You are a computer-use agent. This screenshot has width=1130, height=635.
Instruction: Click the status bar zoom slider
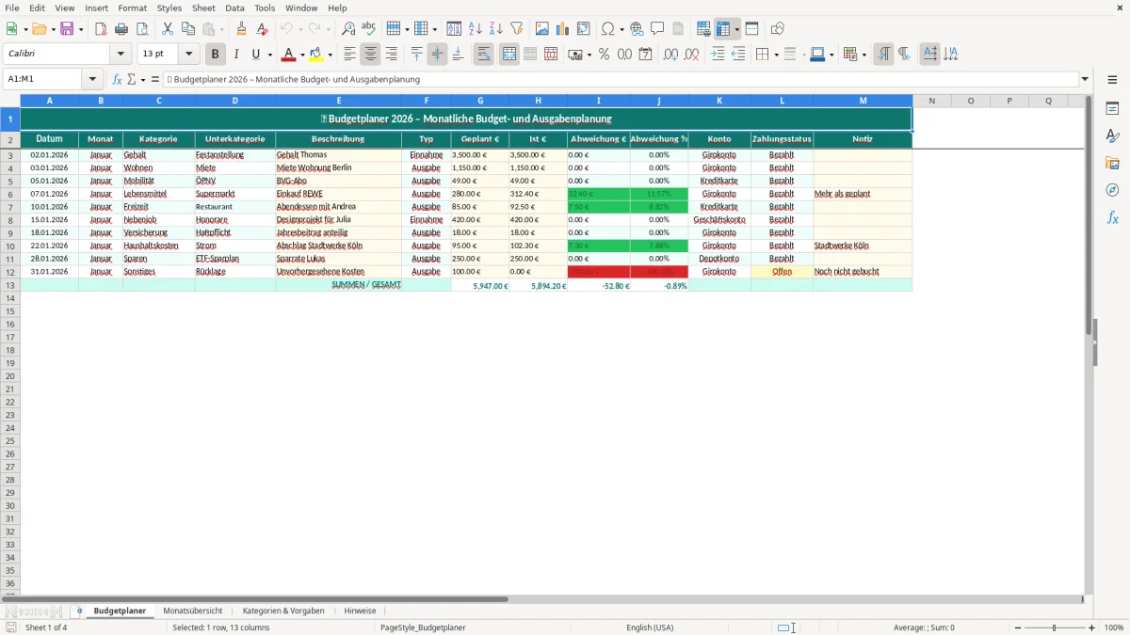1055,627
